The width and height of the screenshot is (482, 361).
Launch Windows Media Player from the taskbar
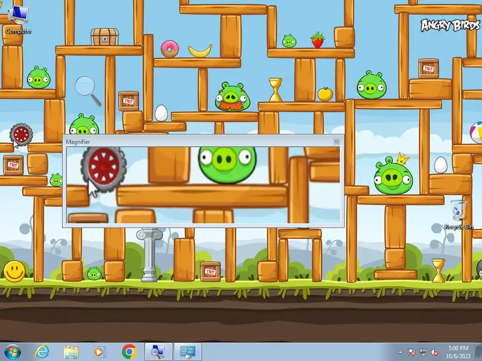click(100, 352)
